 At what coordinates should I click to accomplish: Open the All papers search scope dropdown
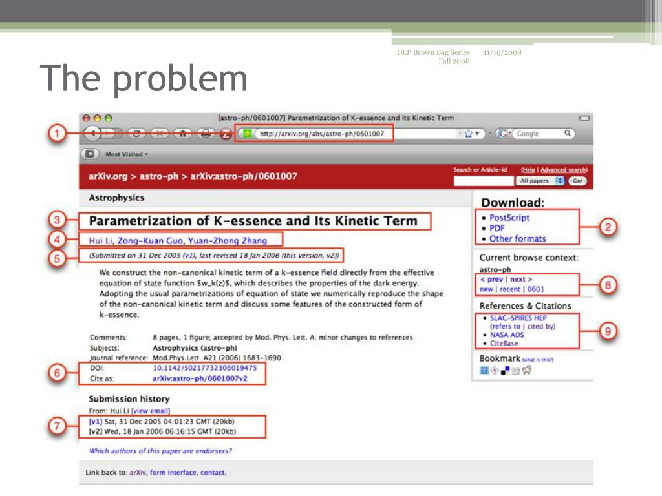coord(540,181)
